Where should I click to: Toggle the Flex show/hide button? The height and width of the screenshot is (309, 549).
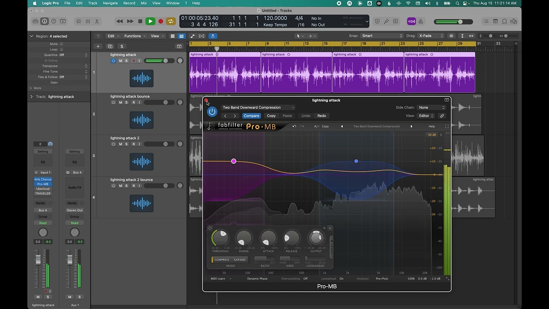coord(202,36)
